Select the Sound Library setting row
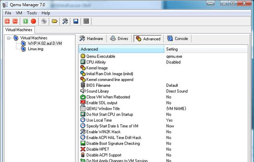Viewport: 254px width, 162px height. coord(163,91)
